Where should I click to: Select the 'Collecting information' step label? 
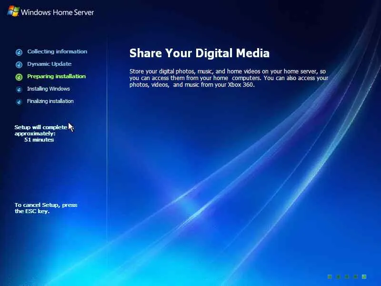[x=57, y=51]
